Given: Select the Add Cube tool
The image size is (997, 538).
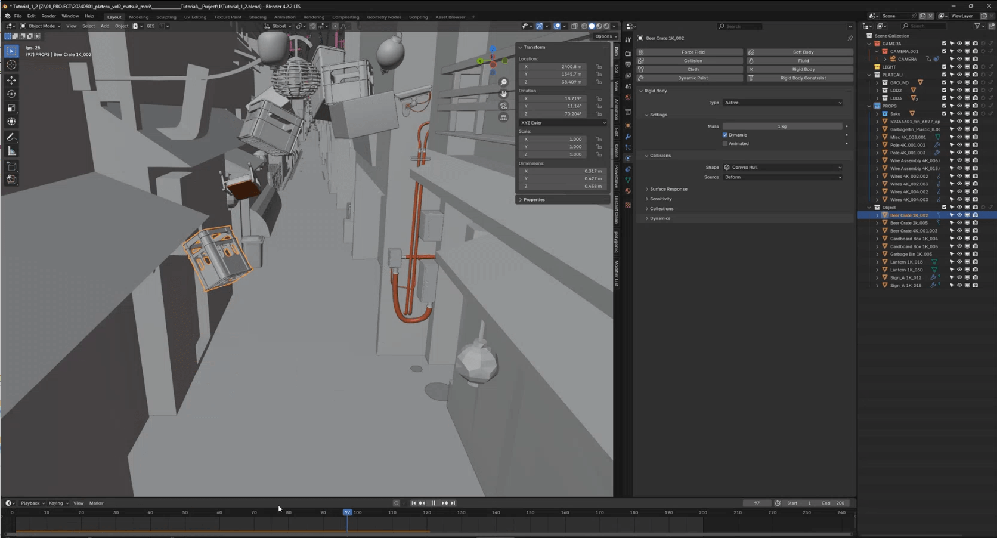Looking at the screenshot, I should [11, 166].
